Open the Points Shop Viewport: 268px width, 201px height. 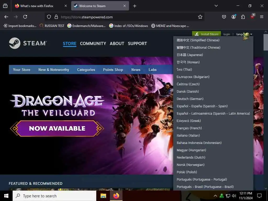click(x=113, y=70)
